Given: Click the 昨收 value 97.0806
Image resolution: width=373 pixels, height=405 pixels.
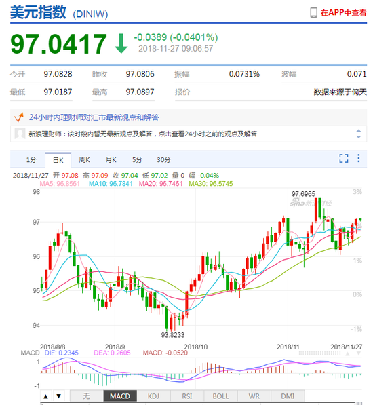Looking at the screenshot, I should pyautogui.click(x=140, y=74).
